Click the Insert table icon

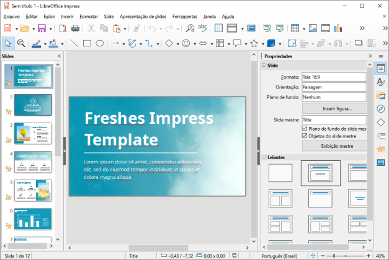pos(295,28)
